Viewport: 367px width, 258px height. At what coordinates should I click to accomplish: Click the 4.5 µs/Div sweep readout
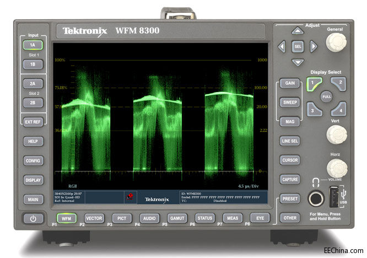click(248, 186)
